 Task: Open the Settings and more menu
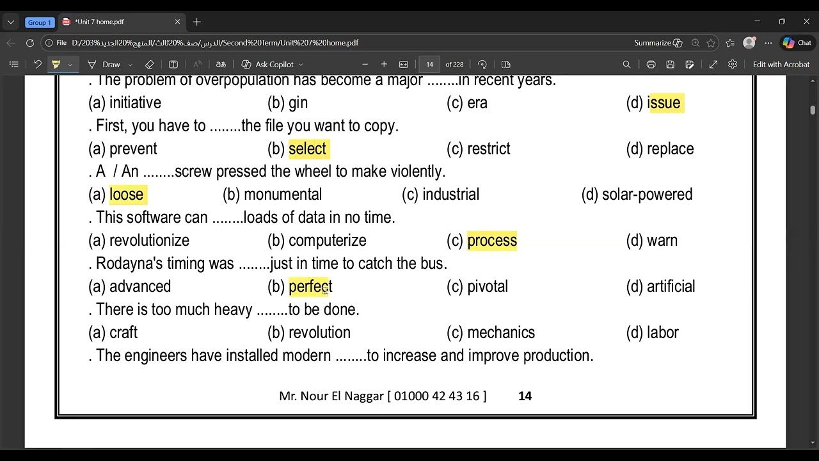[768, 43]
